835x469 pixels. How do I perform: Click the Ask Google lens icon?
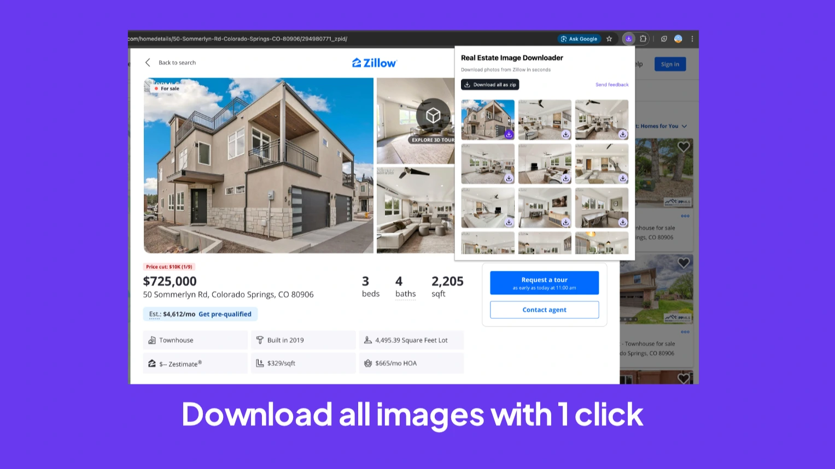563,39
